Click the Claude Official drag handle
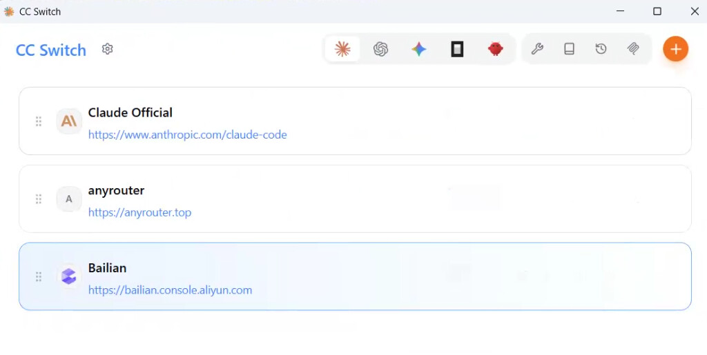Image resolution: width=707 pixels, height=355 pixels. coord(39,121)
